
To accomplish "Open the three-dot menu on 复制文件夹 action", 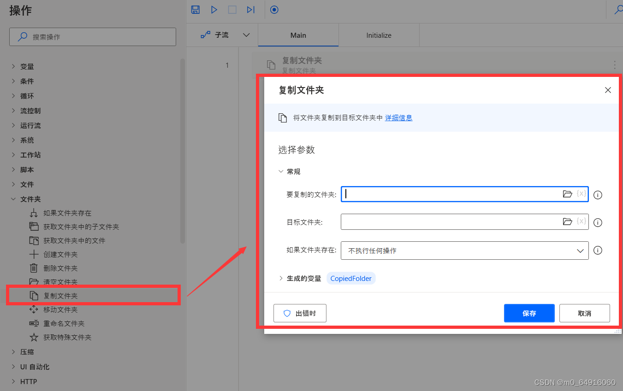I will (615, 65).
